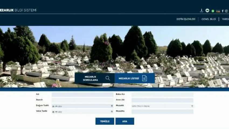Viewport: 229px width, 129px height.
Task: Switch to the Mezarlık Sorgulama tab
Action: [91, 78]
